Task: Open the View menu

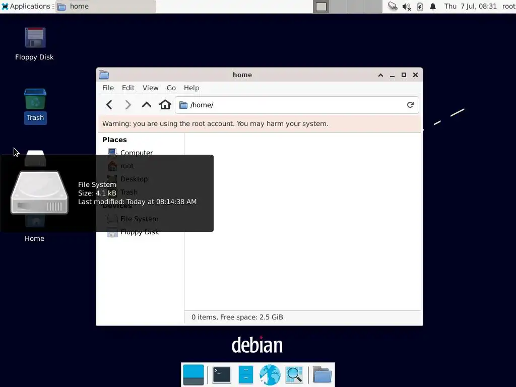Action: pyautogui.click(x=150, y=88)
